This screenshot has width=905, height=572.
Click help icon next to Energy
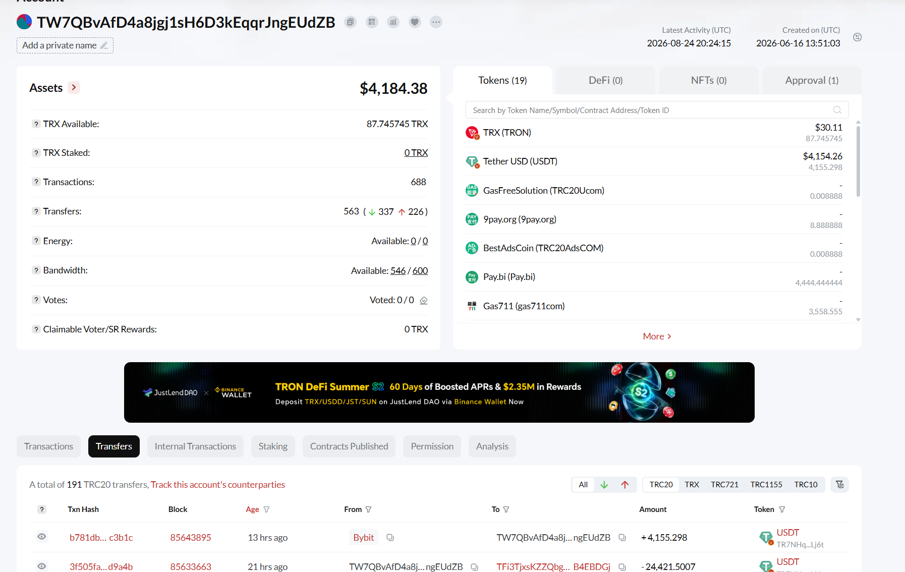(x=36, y=241)
